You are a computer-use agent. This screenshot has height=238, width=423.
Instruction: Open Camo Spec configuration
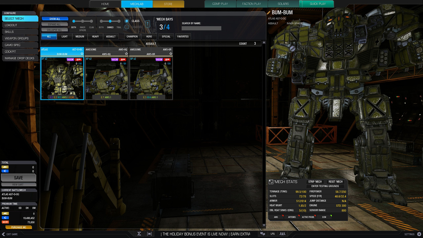[20, 45]
